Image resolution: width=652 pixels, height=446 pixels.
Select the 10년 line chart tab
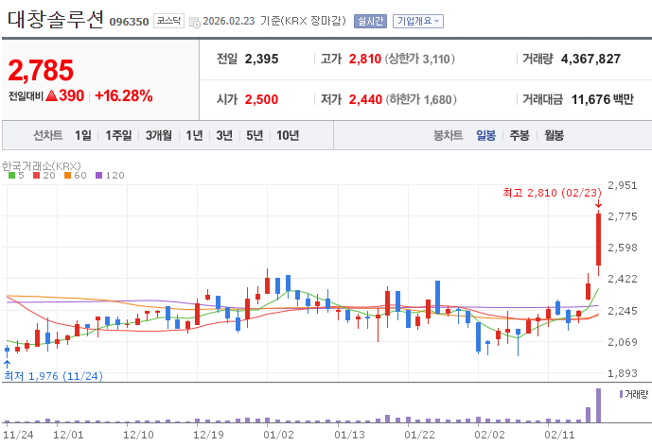(288, 135)
